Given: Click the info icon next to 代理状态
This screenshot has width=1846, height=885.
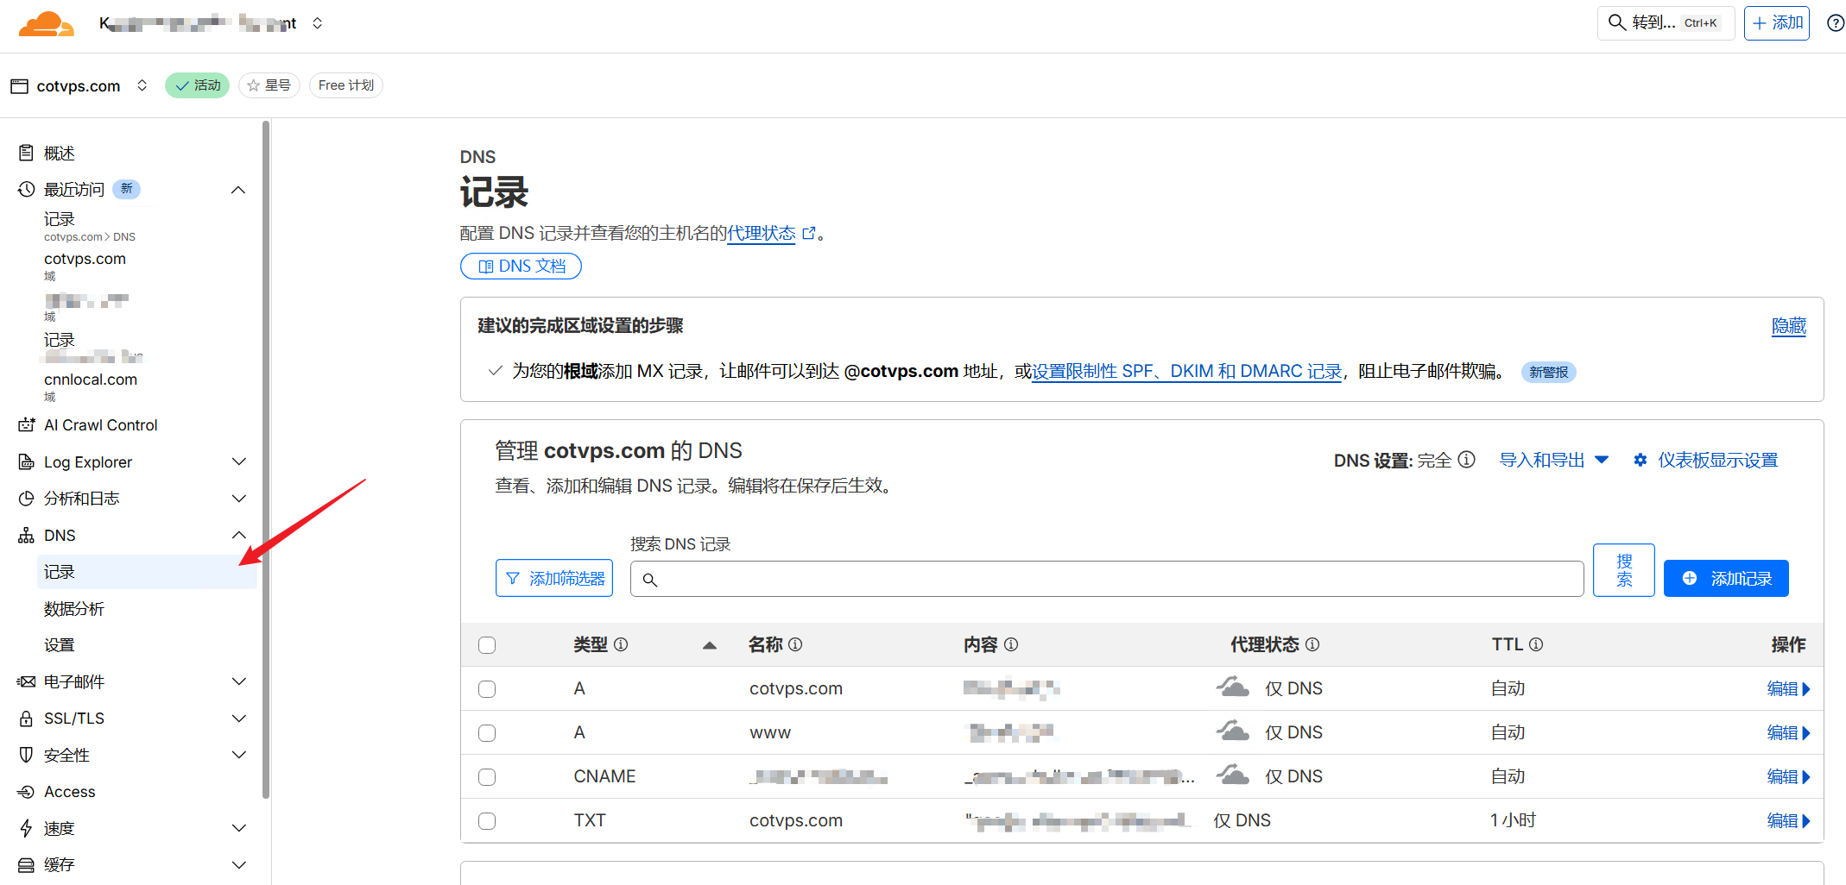Looking at the screenshot, I should pyautogui.click(x=1312, y=644).
